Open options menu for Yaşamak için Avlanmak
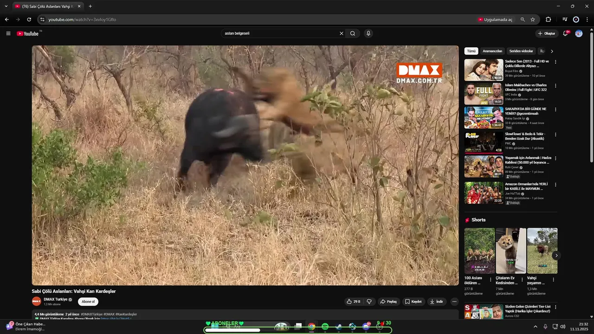This screenshot has height=334, width=594. point(555,158)
